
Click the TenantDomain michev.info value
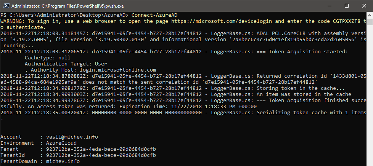click(x=63, y=161)
